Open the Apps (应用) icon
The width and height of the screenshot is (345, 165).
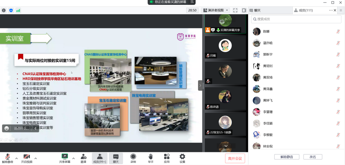coord(167,158)
